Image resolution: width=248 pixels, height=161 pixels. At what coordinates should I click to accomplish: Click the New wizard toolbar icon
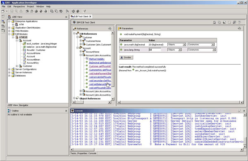[3, 11]
